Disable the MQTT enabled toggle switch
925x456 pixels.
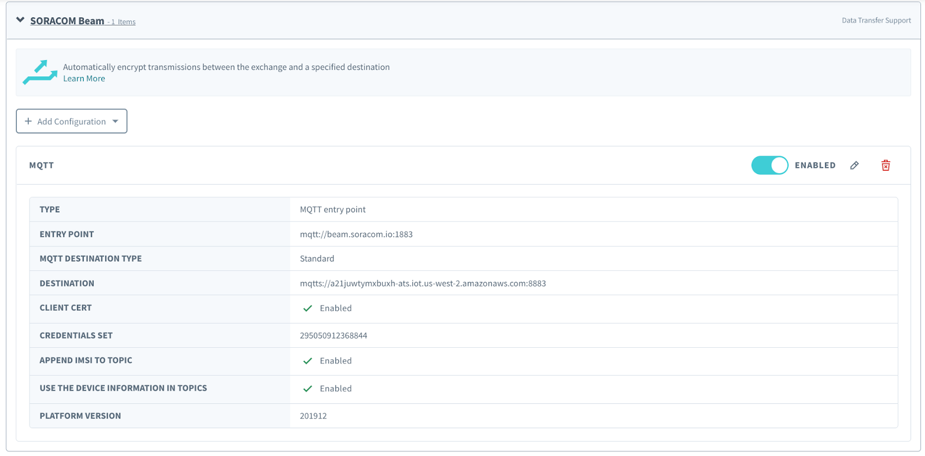(x=769, y=166)
